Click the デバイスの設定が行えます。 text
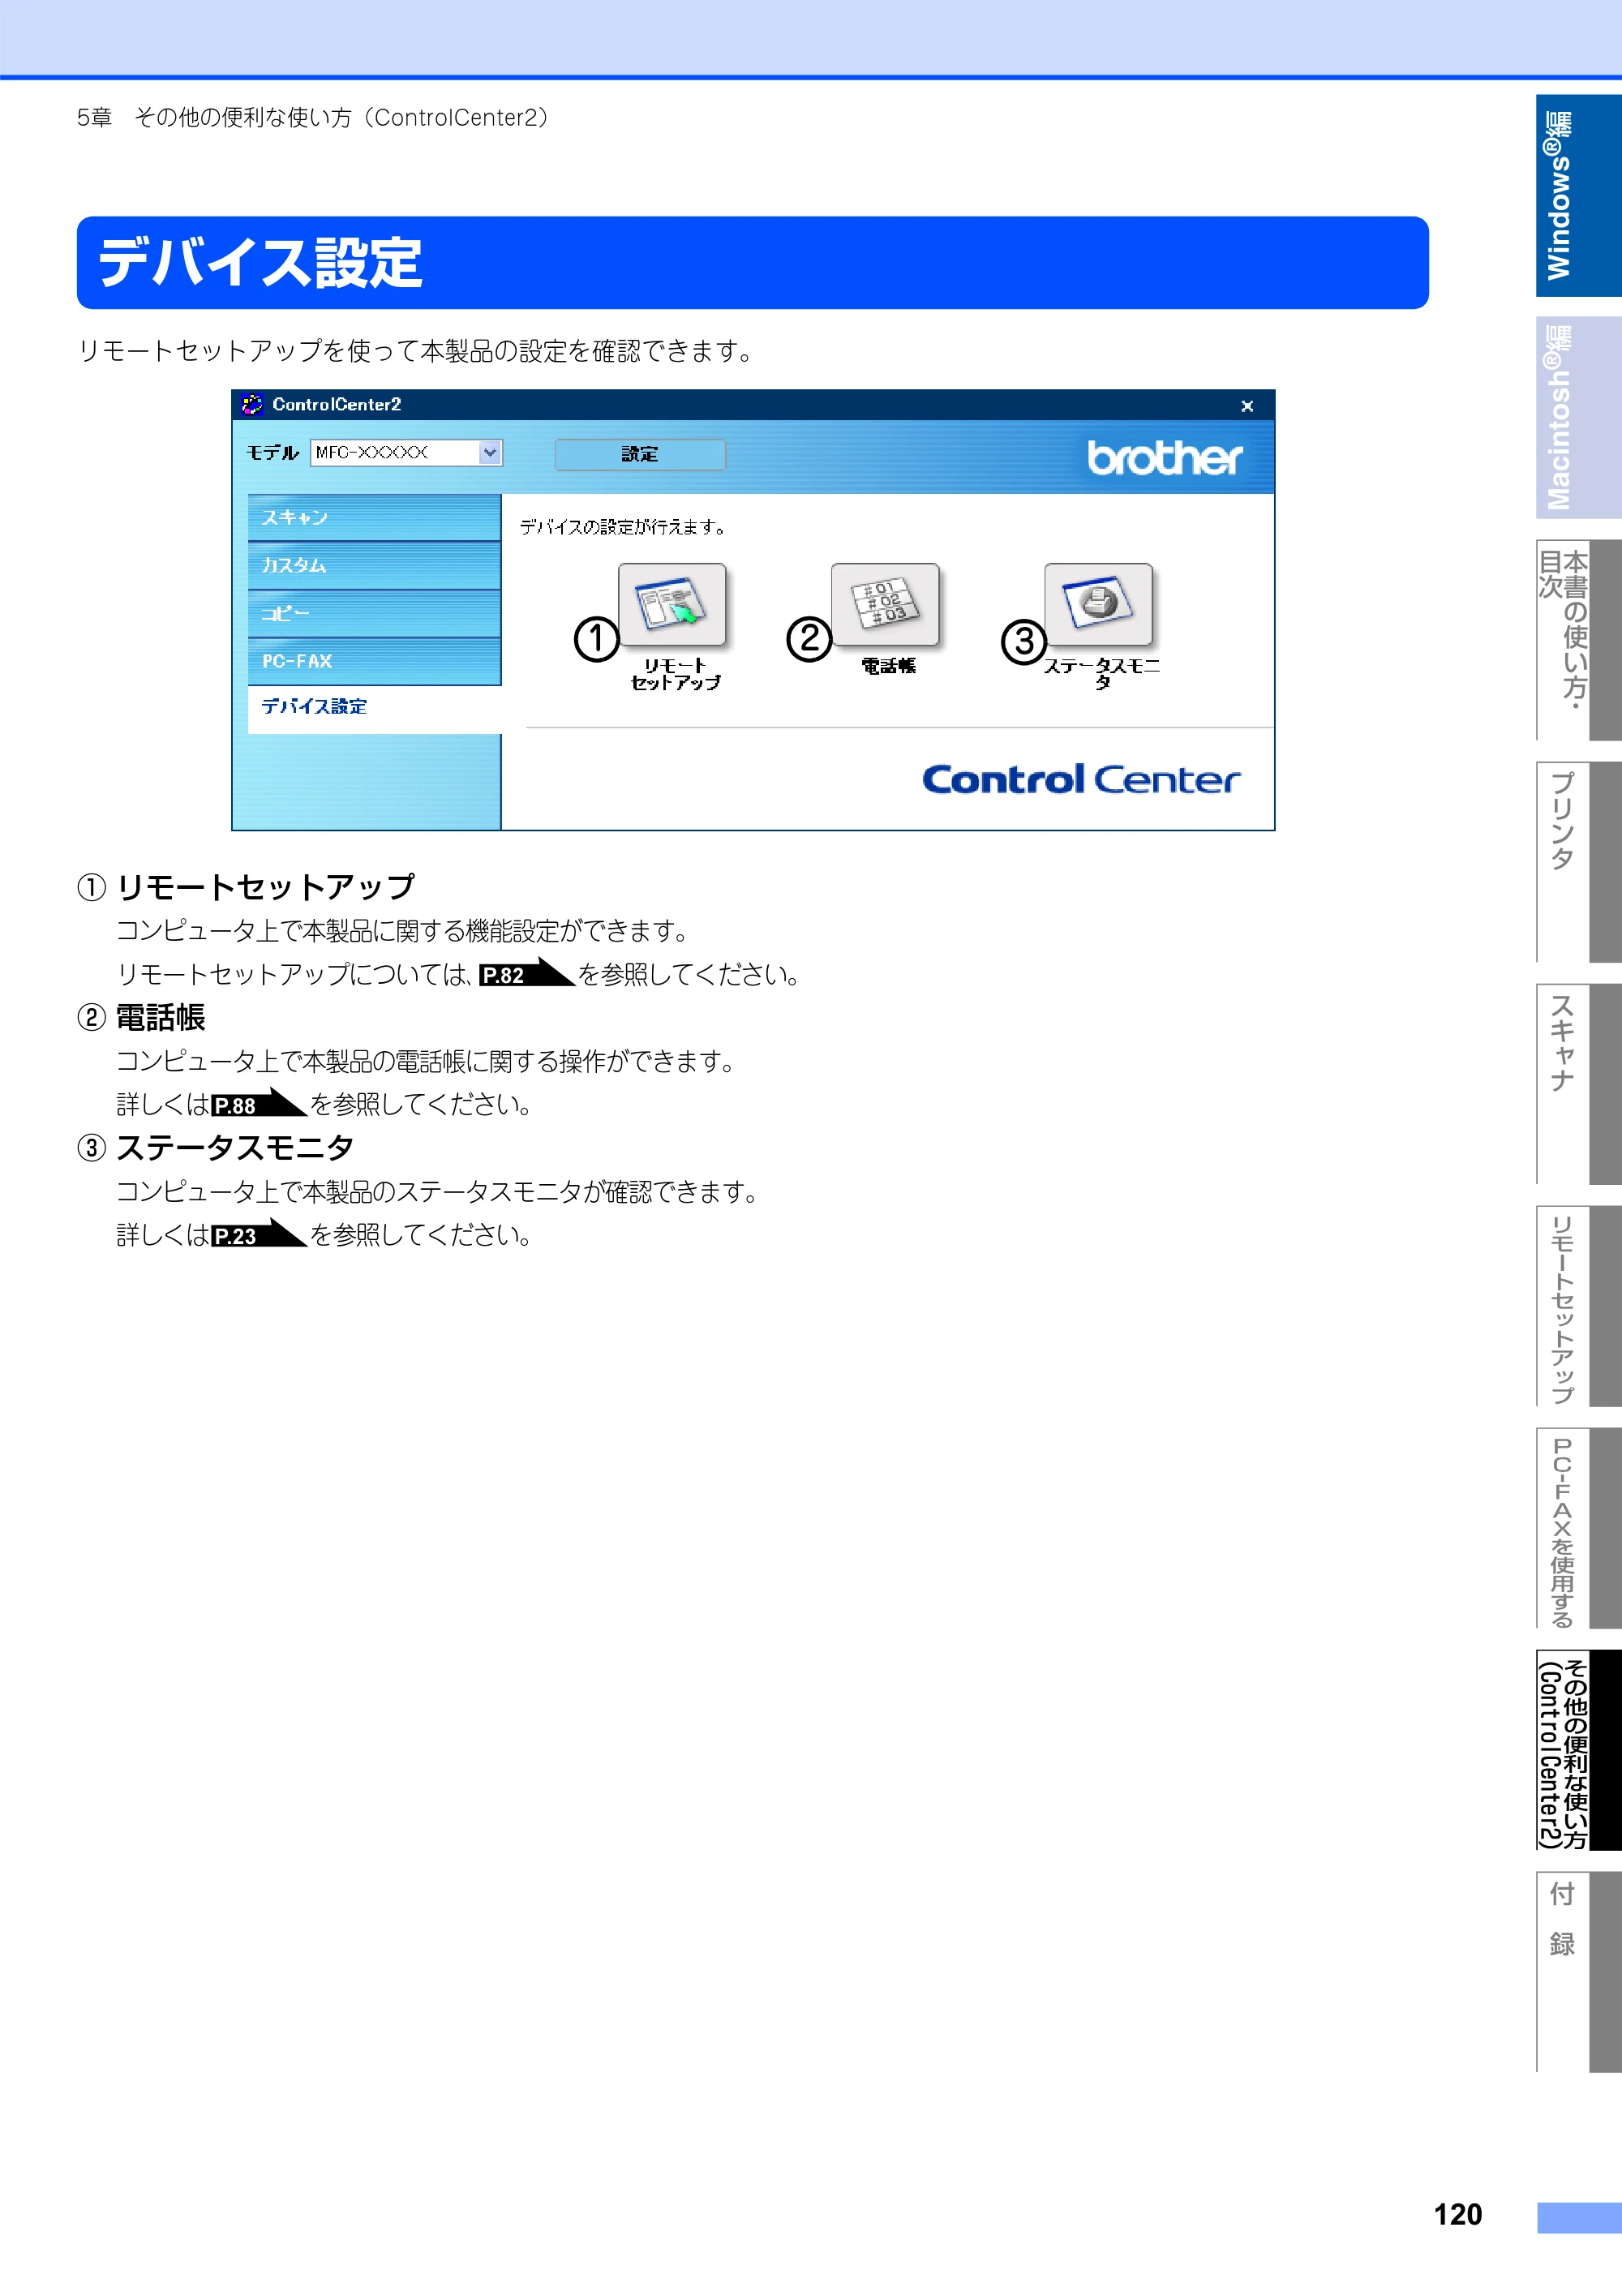Screen dimensions: 1622x2296 [x=622, y=527]
